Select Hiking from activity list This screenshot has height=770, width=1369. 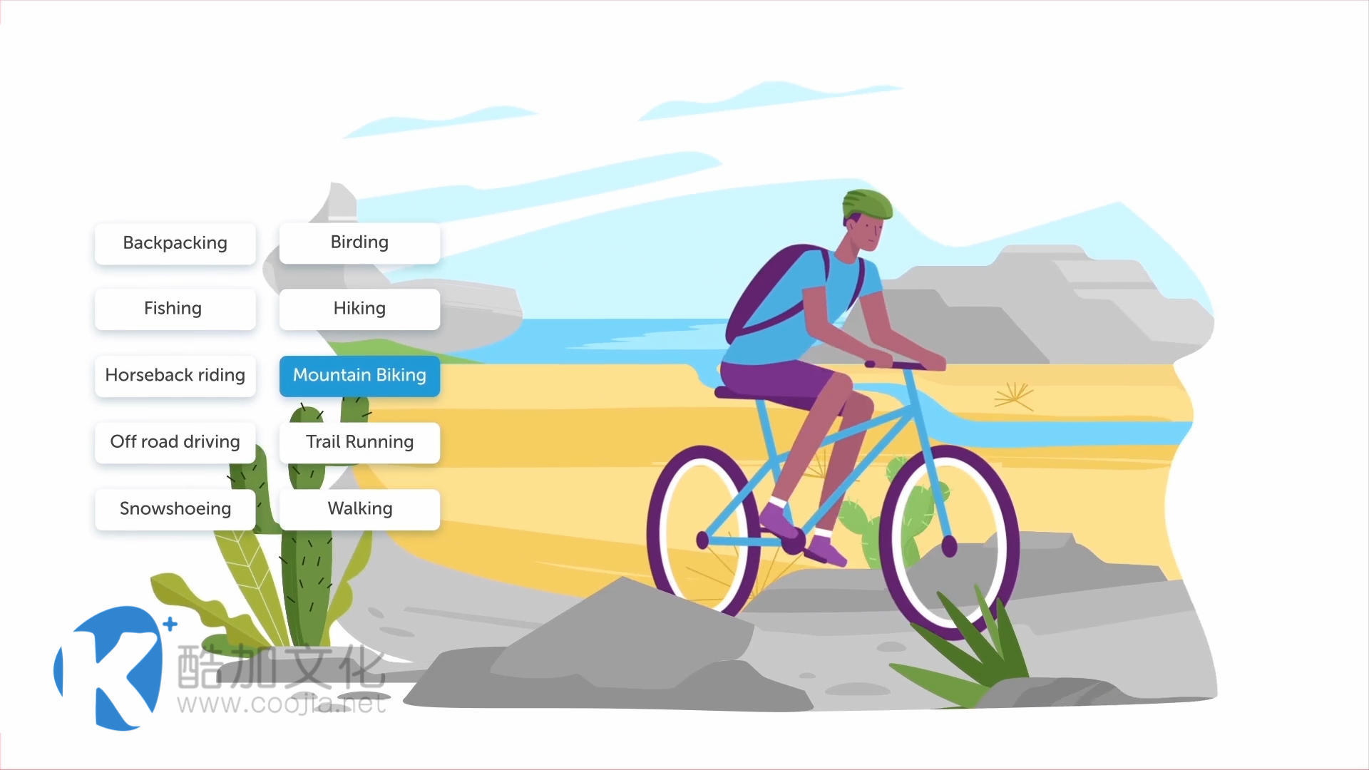(359, 307)
